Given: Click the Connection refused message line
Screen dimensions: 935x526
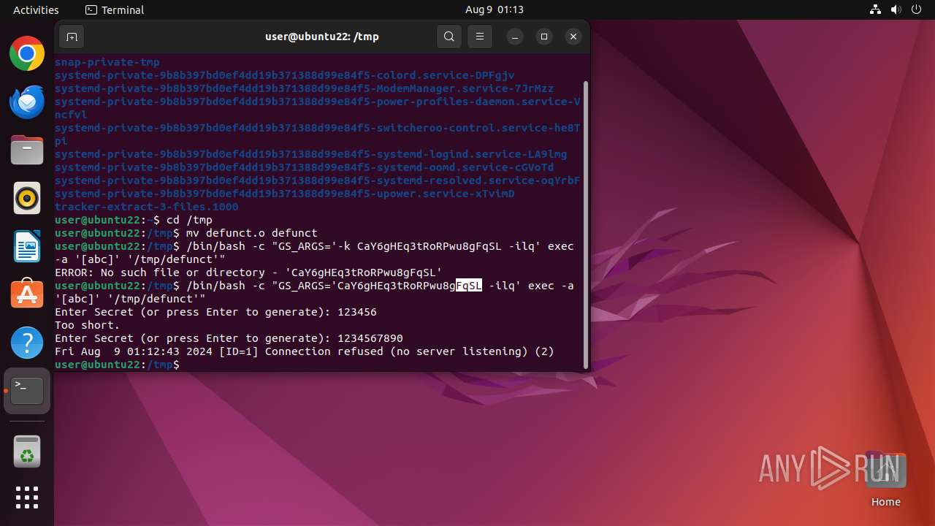Looking at the screenshot, I should tap(305, 351).
